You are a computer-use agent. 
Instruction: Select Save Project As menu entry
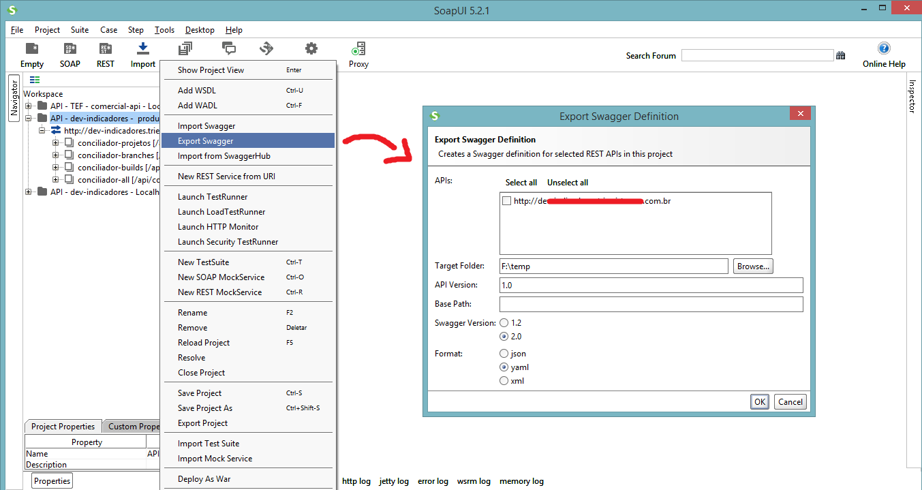[247, 408]
